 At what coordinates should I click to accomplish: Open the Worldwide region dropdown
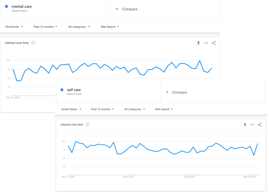coord(14,27)
